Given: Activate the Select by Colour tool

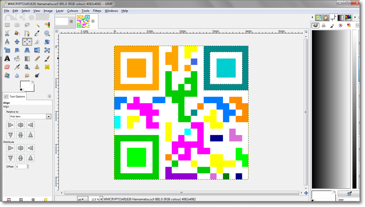Looking at the screenshot, I should pos(47,25).
